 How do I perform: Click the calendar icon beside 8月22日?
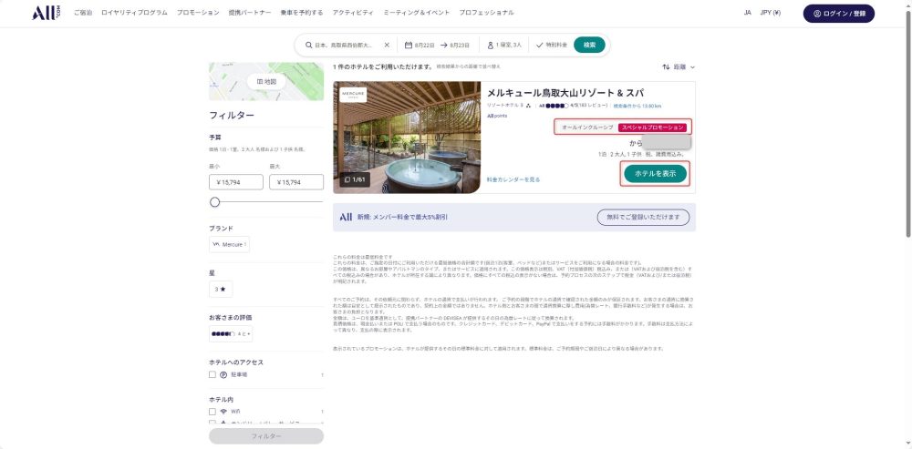pyautogui.click(x=409, y=45)
